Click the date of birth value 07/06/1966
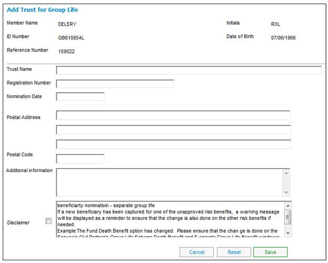Image resolution: width=328 pixels, height=263 pixels. pyautogui.click(x=283, y=38)
